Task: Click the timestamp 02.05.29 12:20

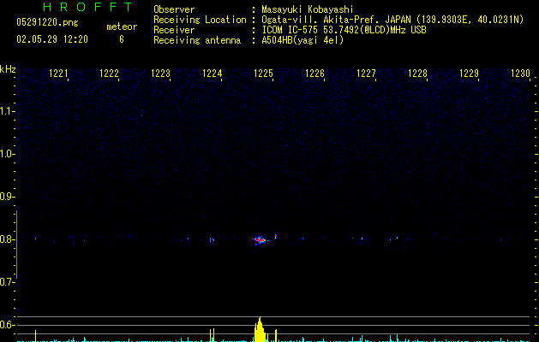Action: click(x=52, y=39)
